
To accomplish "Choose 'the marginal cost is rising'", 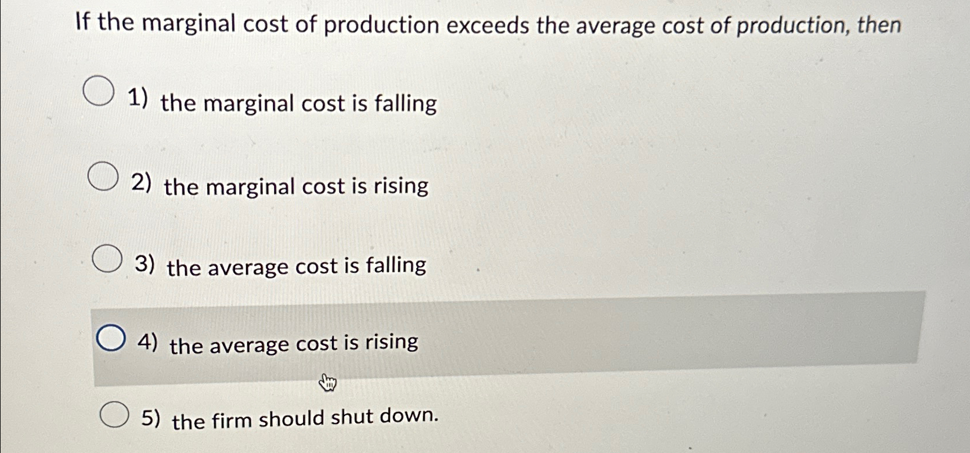I will pos(294,187).
